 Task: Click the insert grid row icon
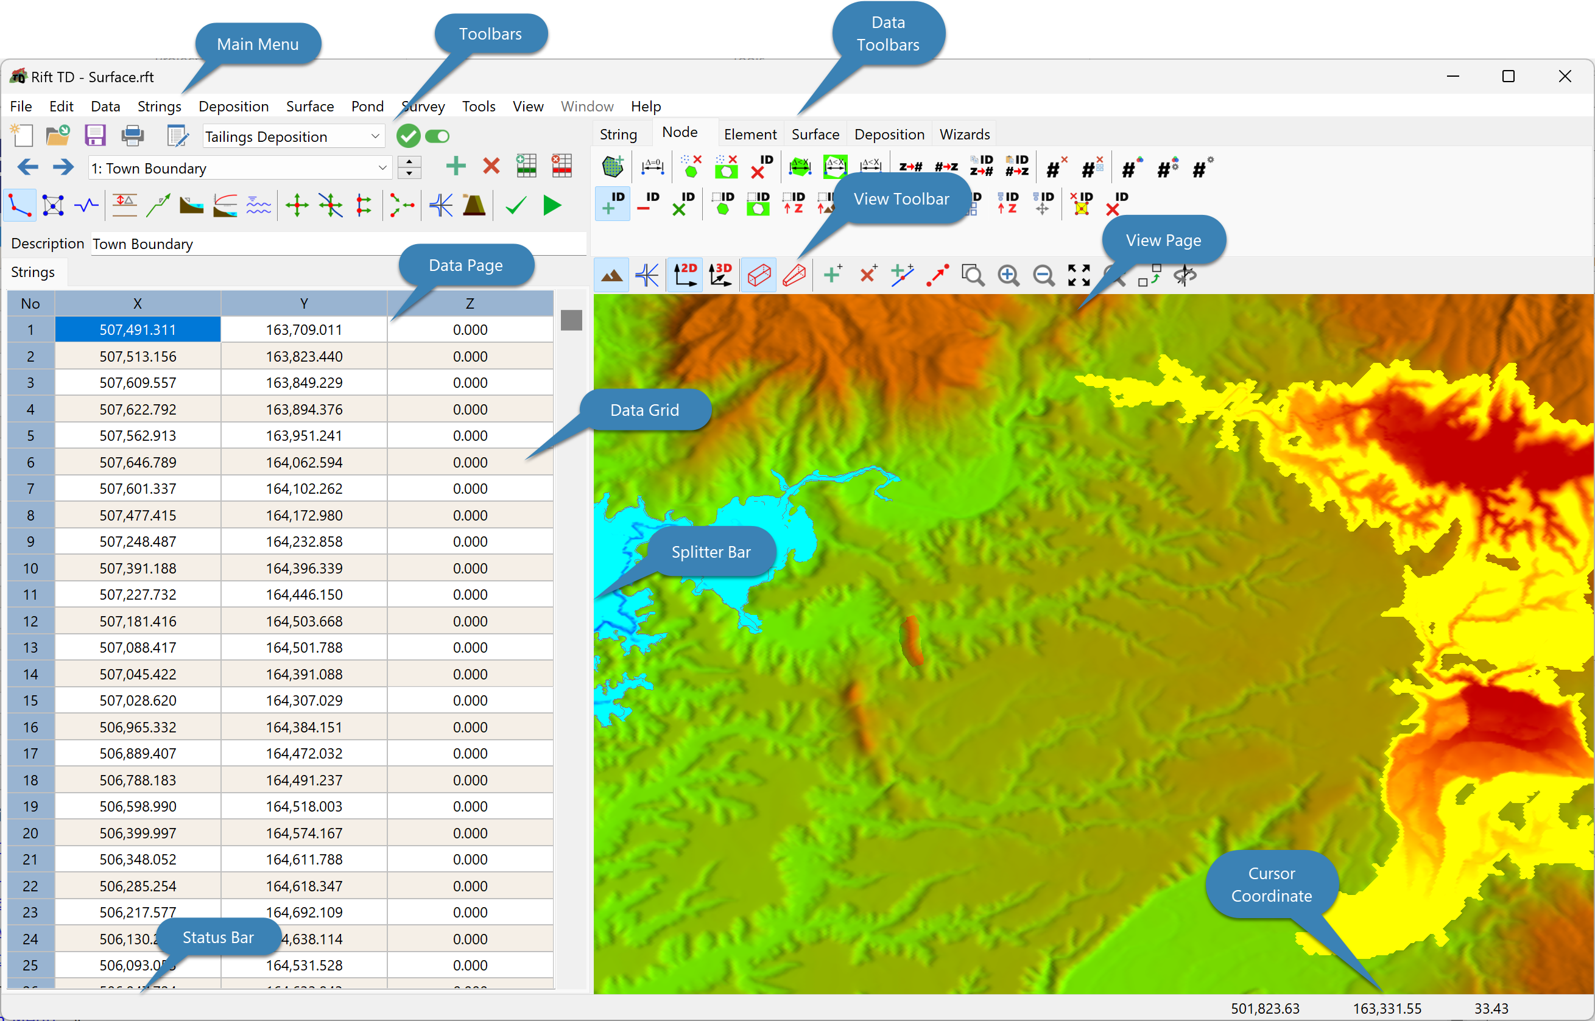tap(526, 166)
